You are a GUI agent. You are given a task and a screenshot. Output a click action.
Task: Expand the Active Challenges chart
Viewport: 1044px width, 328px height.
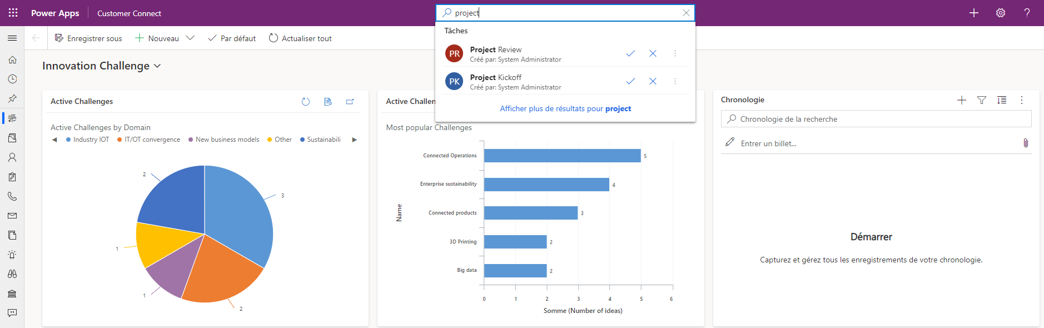coord(350,102)
